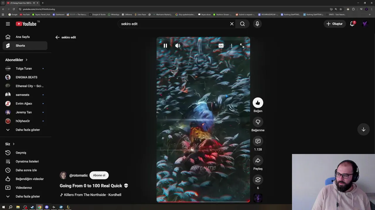Open Beğendiğim videolar
This screenshot has height=210, width=375.
[25, 179]
